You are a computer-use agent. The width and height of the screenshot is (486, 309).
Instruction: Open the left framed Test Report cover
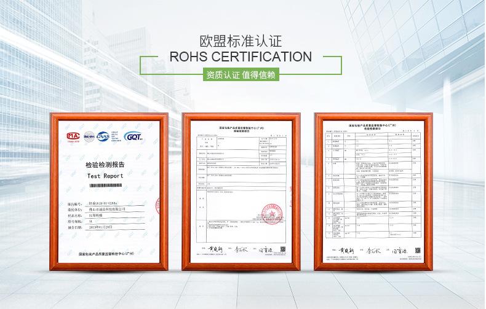[x=109, y=192]
